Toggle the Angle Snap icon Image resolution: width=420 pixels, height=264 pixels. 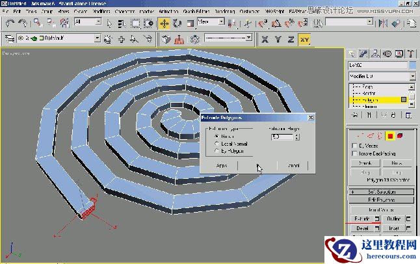276,23
